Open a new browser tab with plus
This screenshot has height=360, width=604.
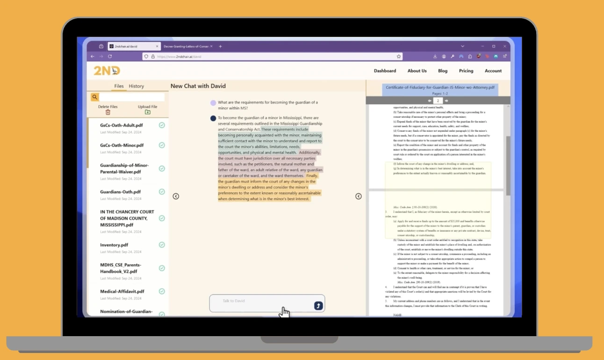[220, 46]
